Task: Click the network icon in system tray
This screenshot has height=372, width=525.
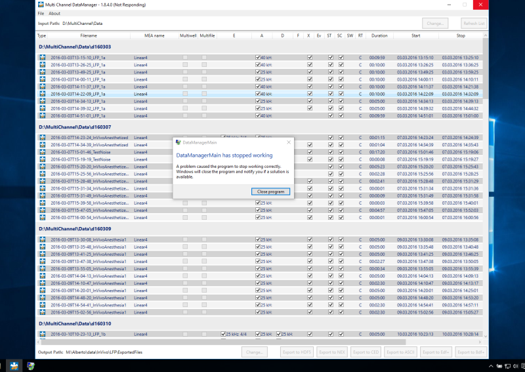Action: pos(507,366)
